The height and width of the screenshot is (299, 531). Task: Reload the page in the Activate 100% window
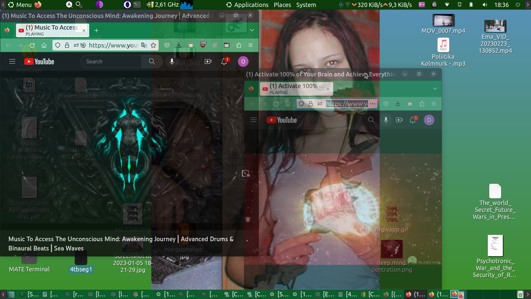(276, 104)
